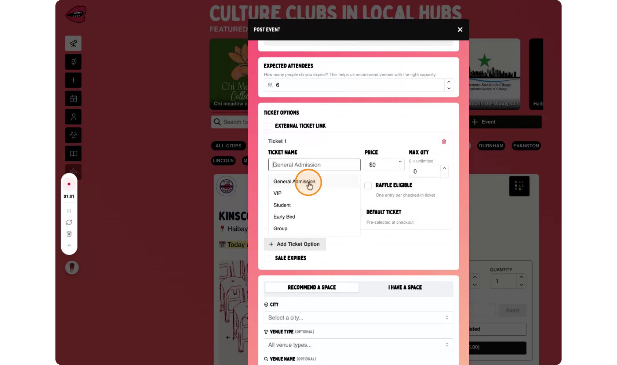Click the red lips logo
This screenshot has width=617, height=365.
point(76,14)
